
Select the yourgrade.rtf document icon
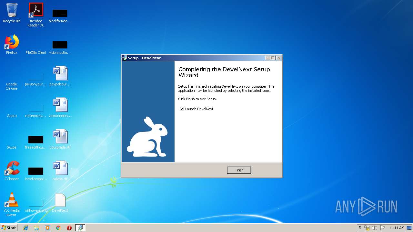click(60, 136)
